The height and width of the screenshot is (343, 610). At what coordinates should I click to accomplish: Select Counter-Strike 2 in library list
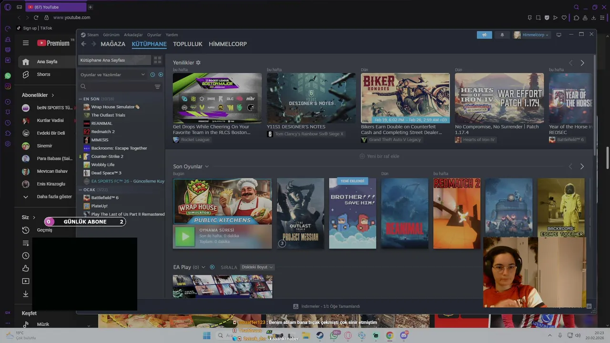pyautogui.click(x=107, y=156)
